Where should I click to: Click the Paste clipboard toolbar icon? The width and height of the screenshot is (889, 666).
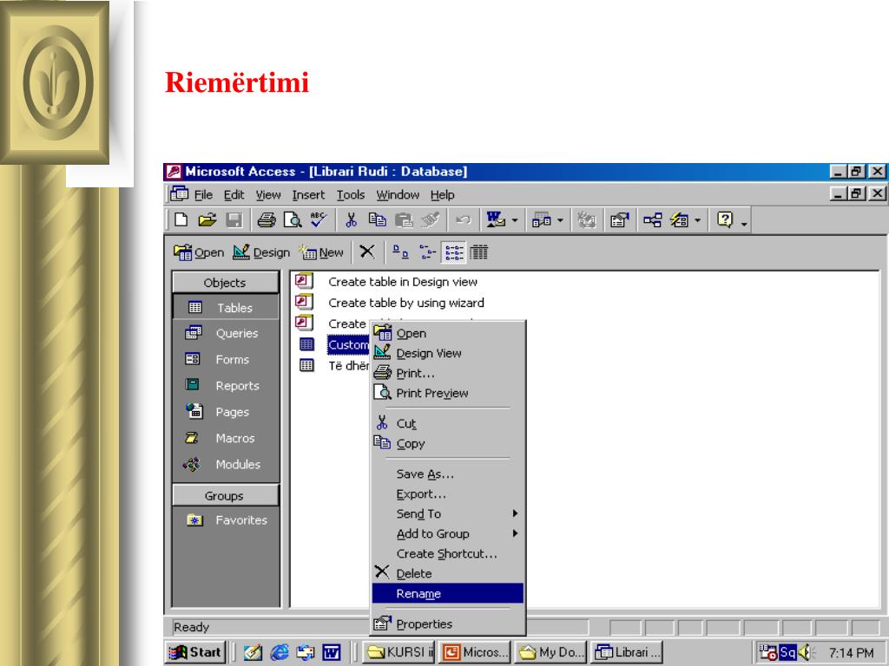click(x=404, y=219)
